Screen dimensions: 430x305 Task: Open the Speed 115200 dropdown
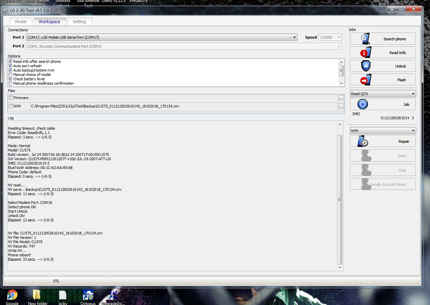tap(330, 37)
